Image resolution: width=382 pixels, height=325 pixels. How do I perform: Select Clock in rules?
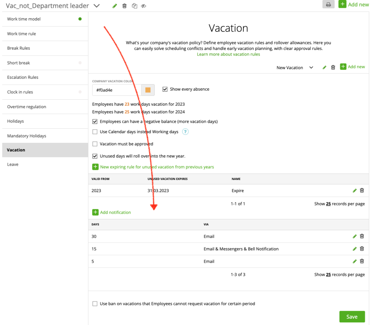pyautogui.click(x=45, y=92)
